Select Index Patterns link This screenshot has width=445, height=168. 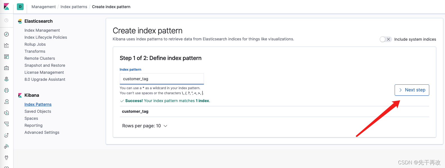[x=38, y=104]
